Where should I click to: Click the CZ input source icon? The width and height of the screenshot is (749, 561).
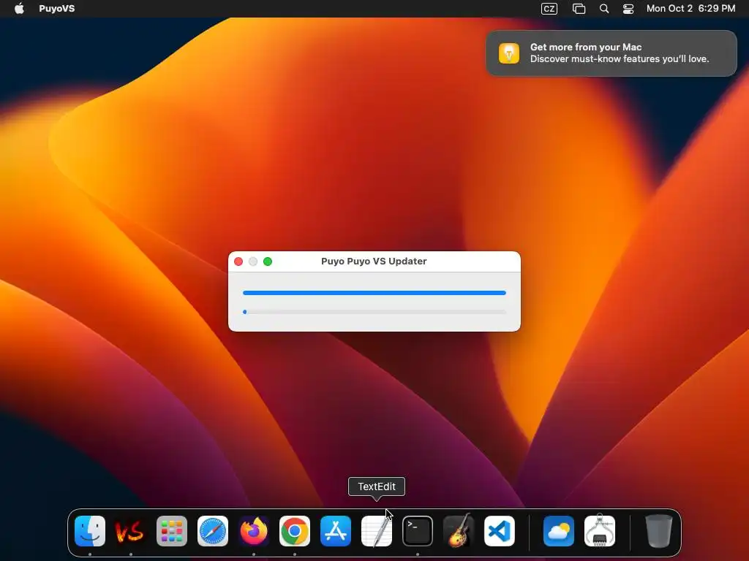[x=549, y=9]
